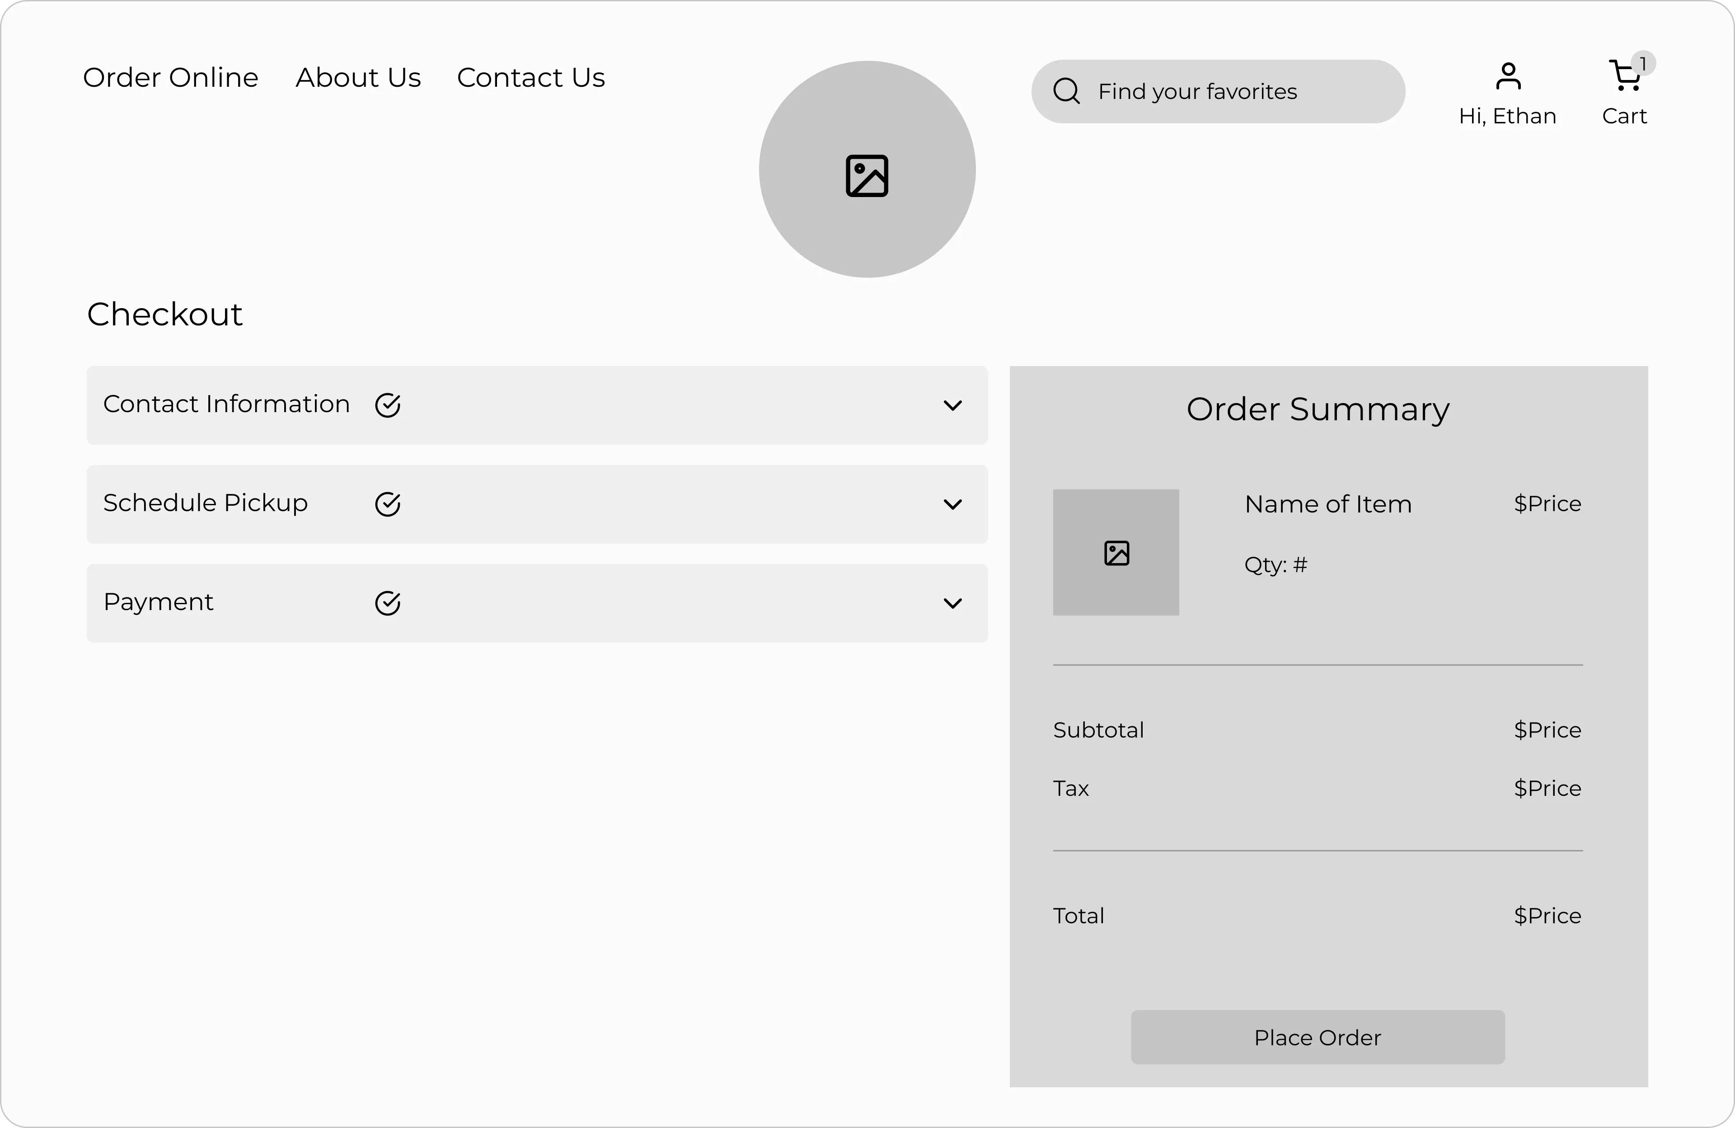Open the shopping cart icon
Image resolution: width=1735 pixels, height=1128 pixels.
pos(1624,76)
